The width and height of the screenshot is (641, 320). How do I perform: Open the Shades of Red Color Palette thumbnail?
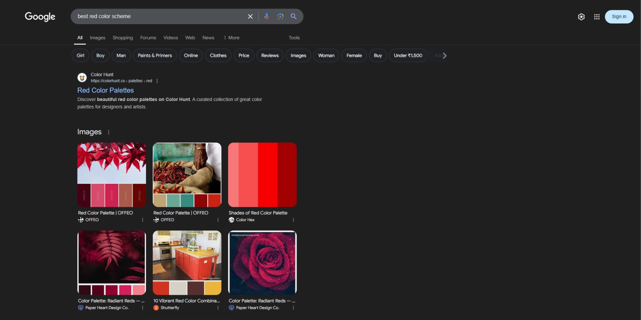point(262,175)
